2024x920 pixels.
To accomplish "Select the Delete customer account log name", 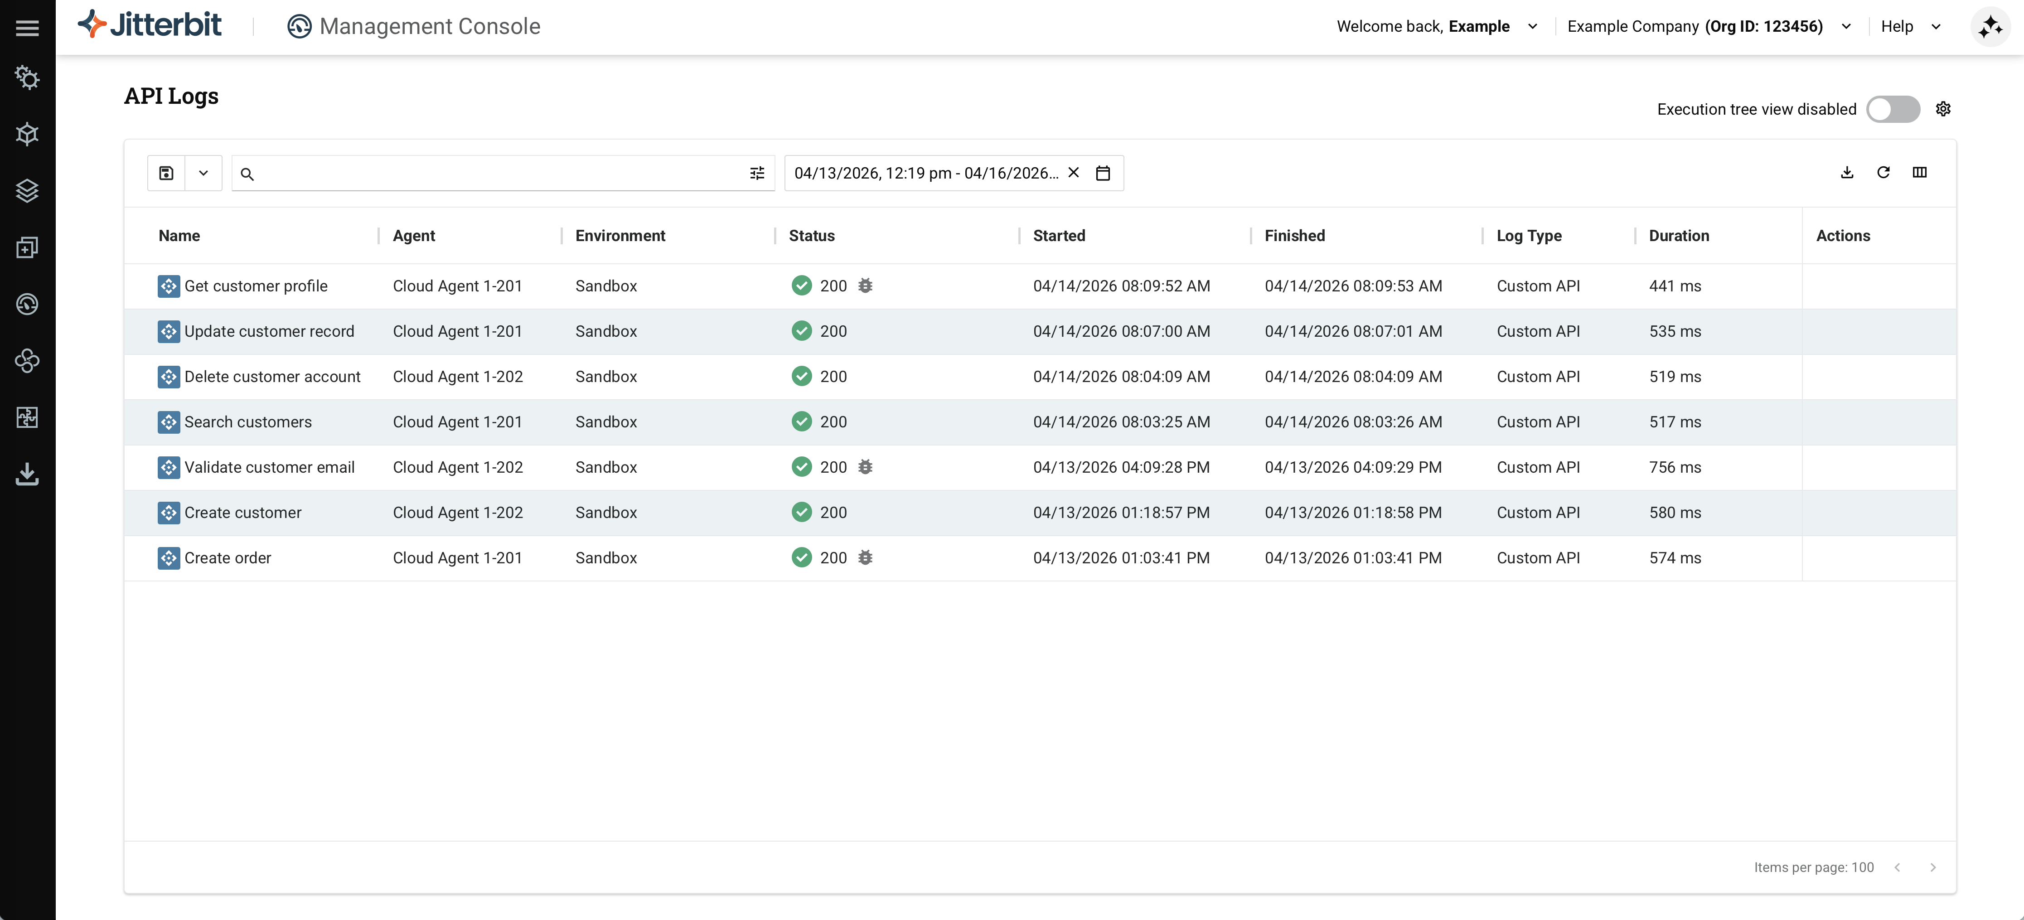I will pos(273,376).
